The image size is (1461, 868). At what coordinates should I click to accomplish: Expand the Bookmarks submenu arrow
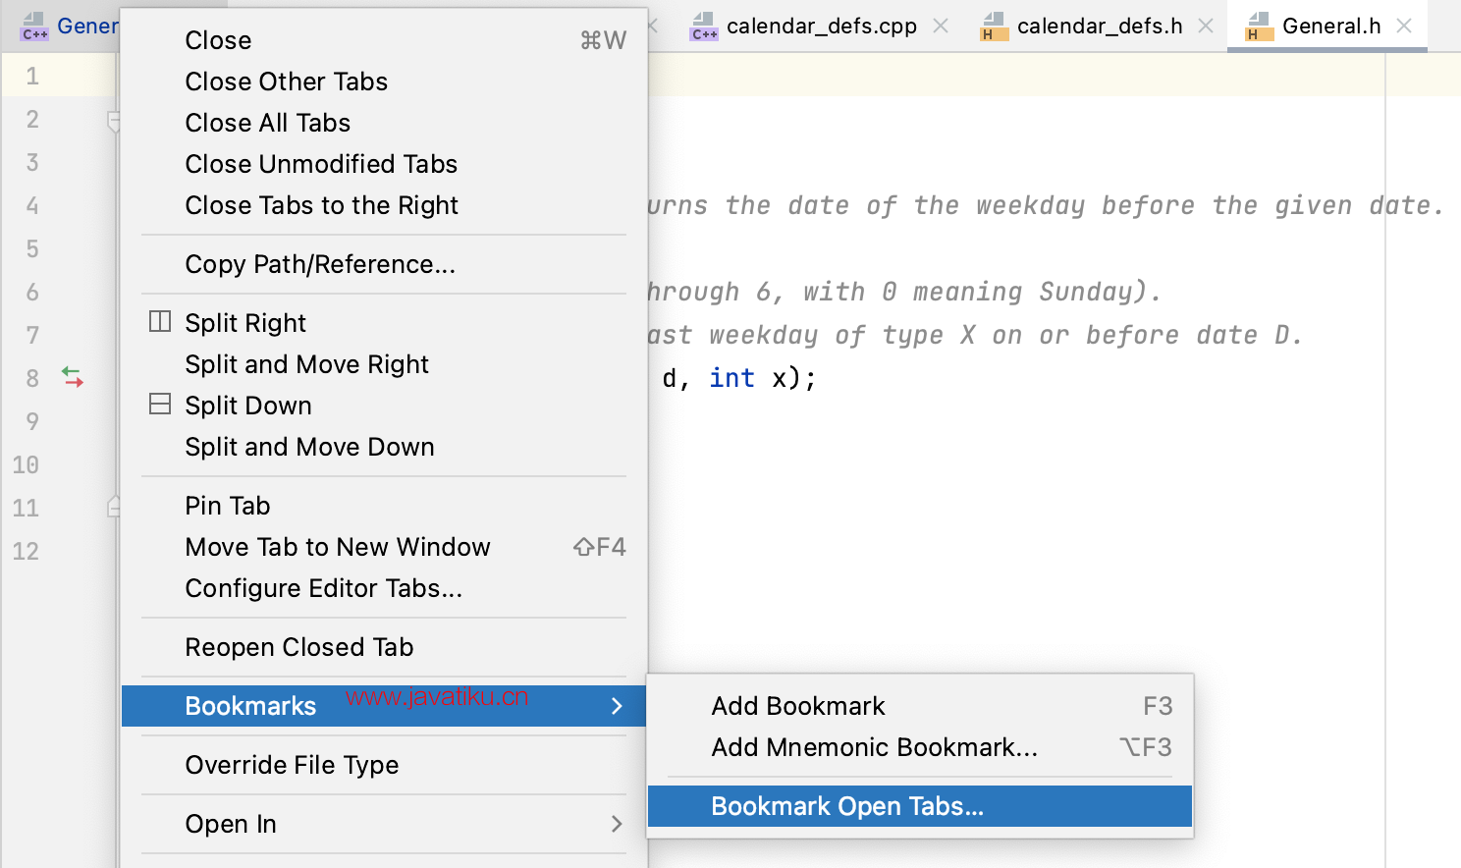(617, 706)
